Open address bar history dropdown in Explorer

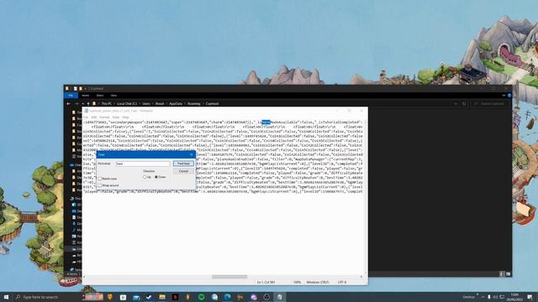[x=456, y=103]
